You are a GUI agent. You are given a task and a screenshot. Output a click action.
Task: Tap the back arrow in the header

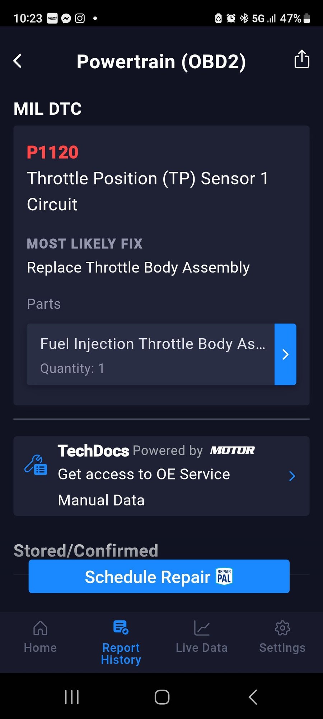pos(18,61)
